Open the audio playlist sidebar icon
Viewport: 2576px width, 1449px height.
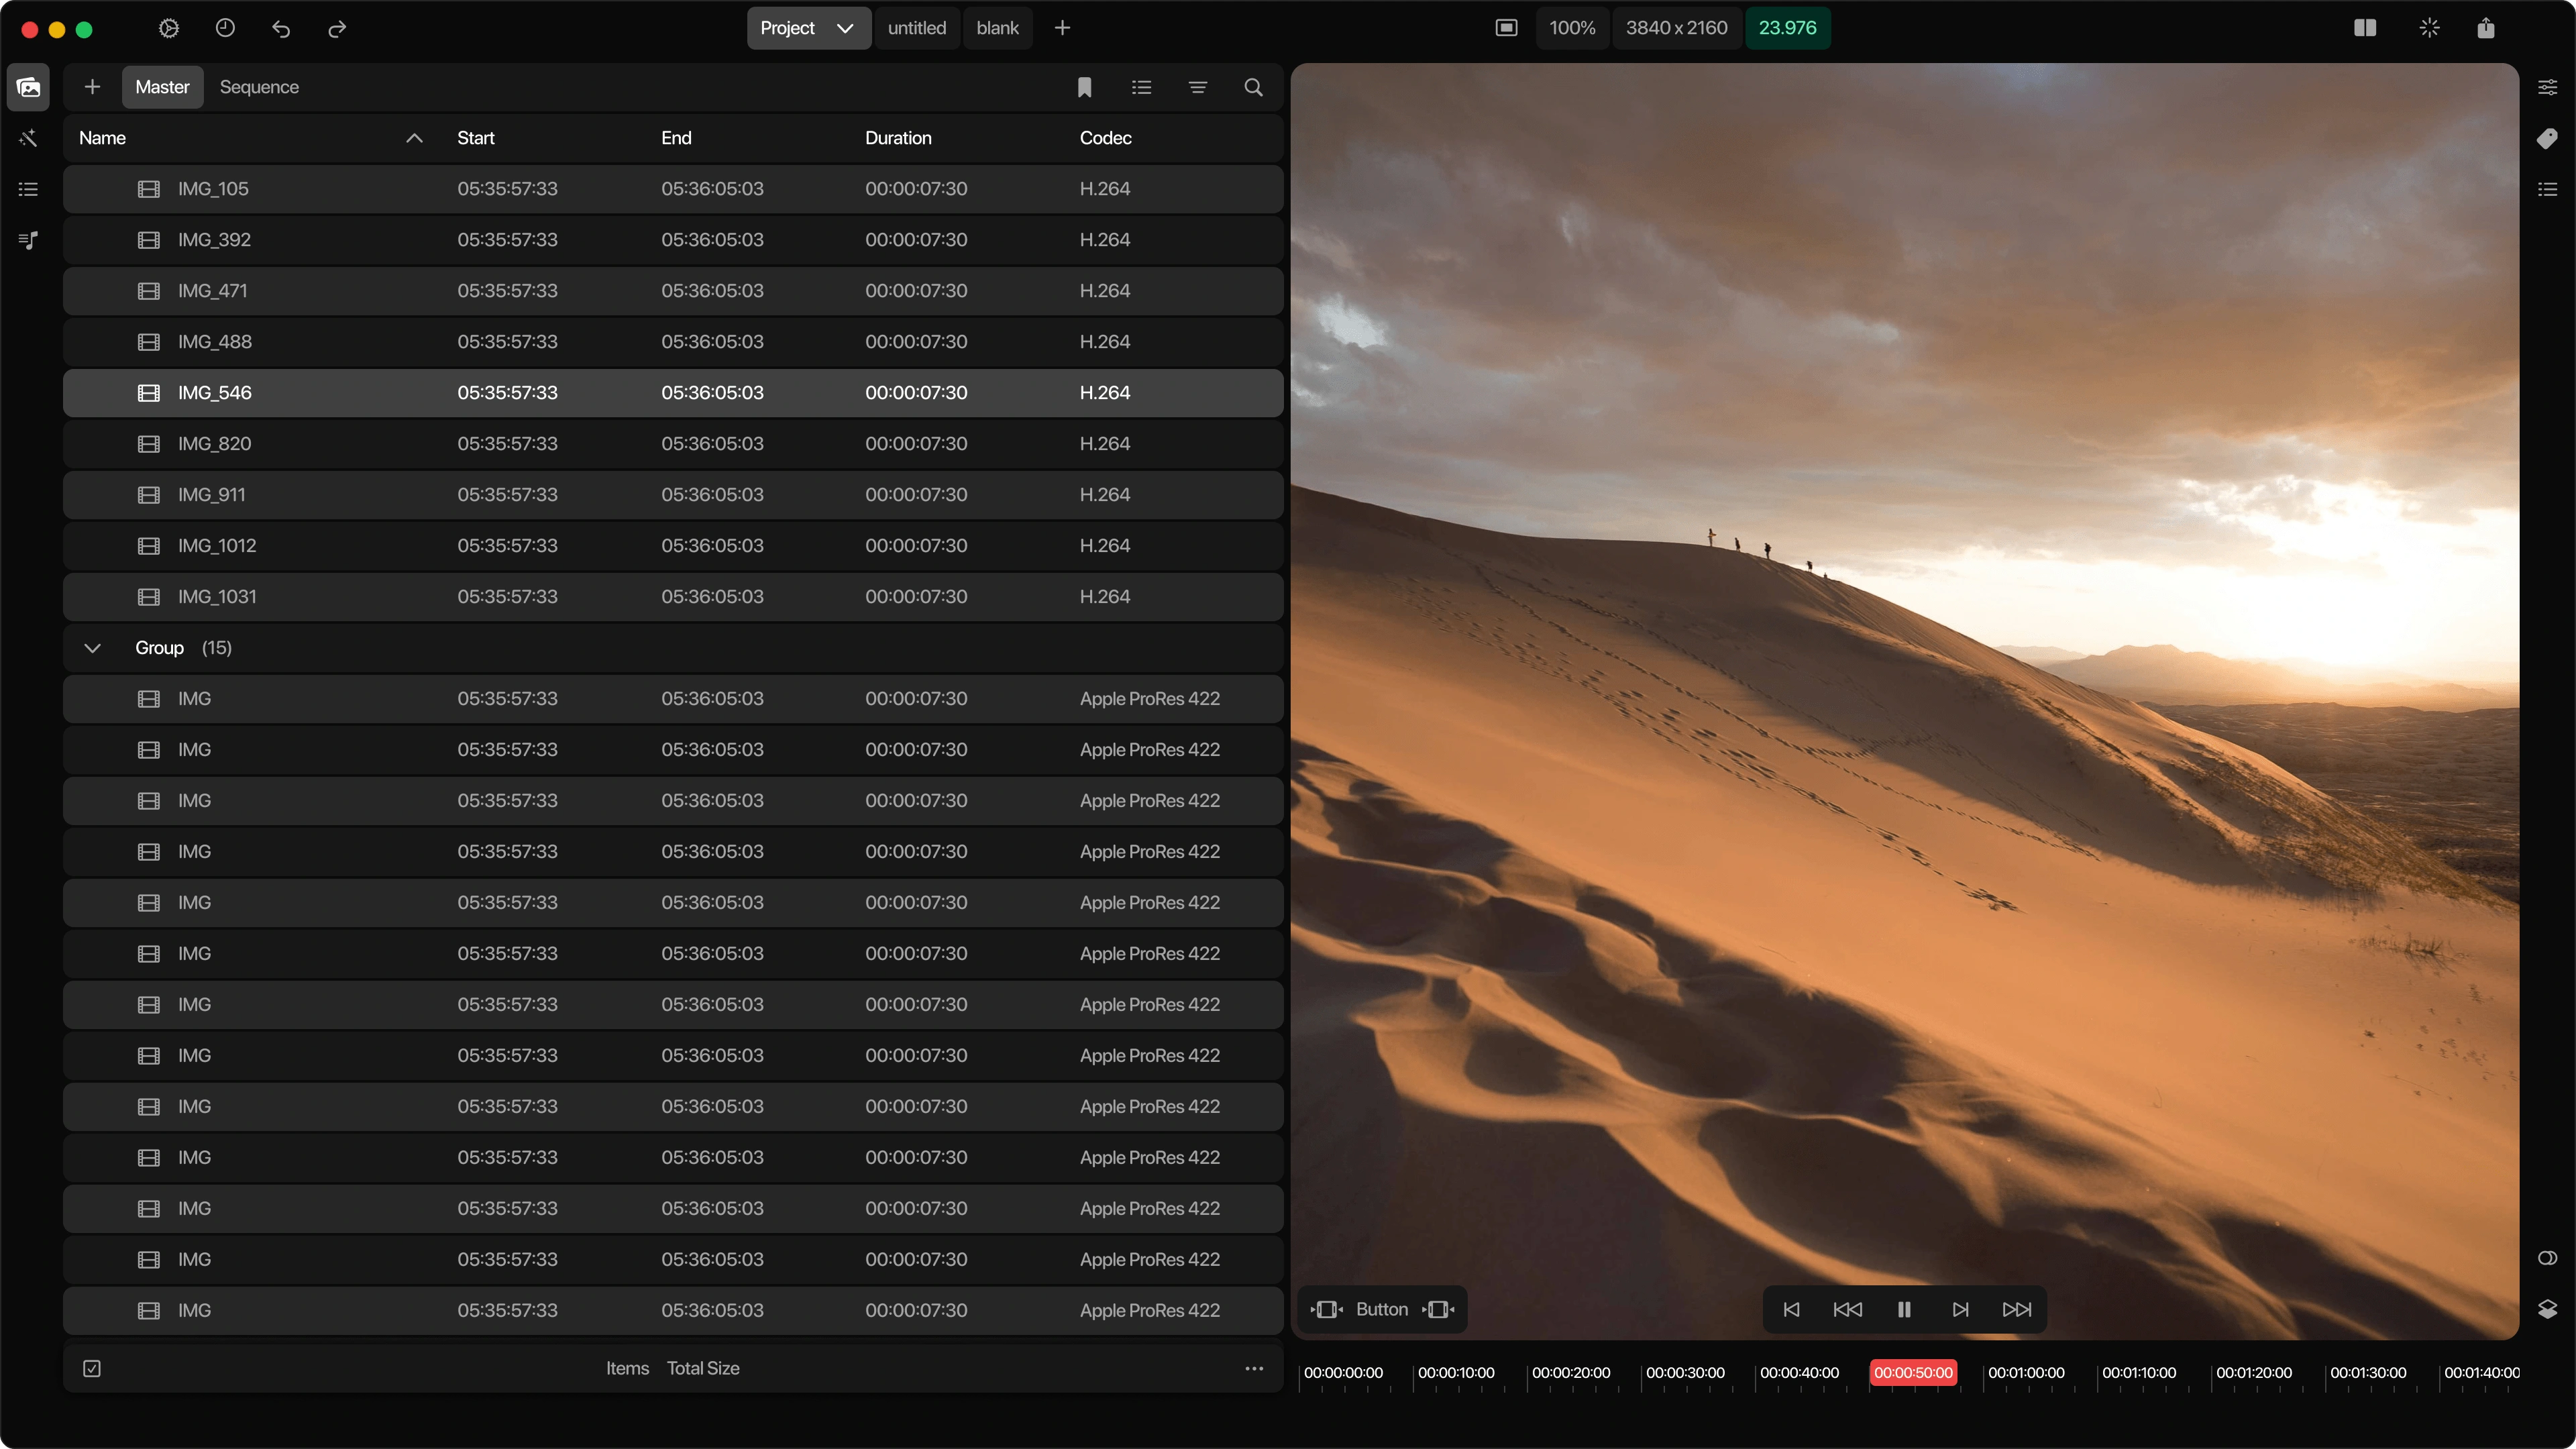28,240
